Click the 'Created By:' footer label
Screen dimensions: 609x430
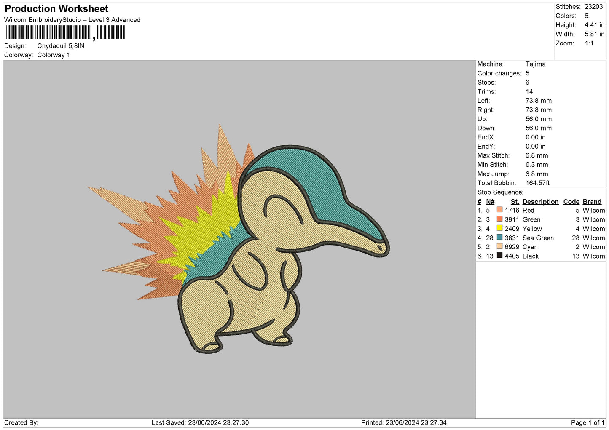pyautogui.click(x=21, y=423)
